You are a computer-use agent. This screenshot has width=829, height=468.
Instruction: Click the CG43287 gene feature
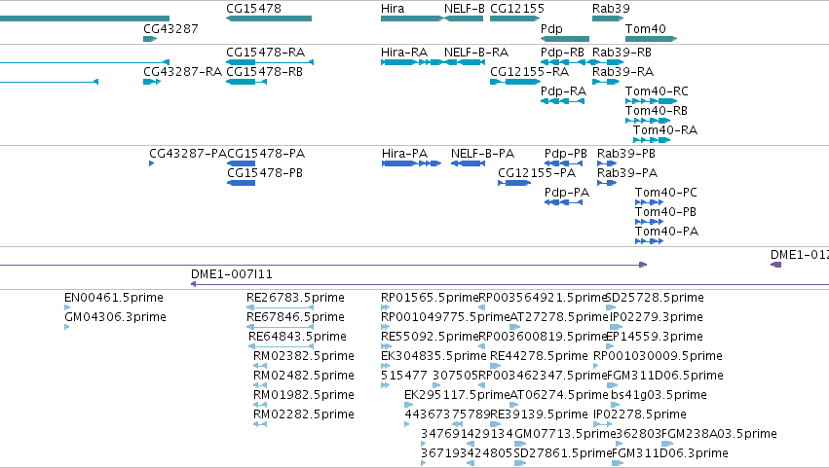150,39
